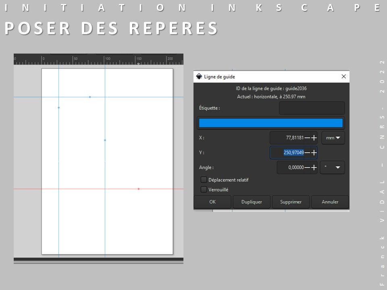Toggle the Verrouillé checkbox

[204, 189]
